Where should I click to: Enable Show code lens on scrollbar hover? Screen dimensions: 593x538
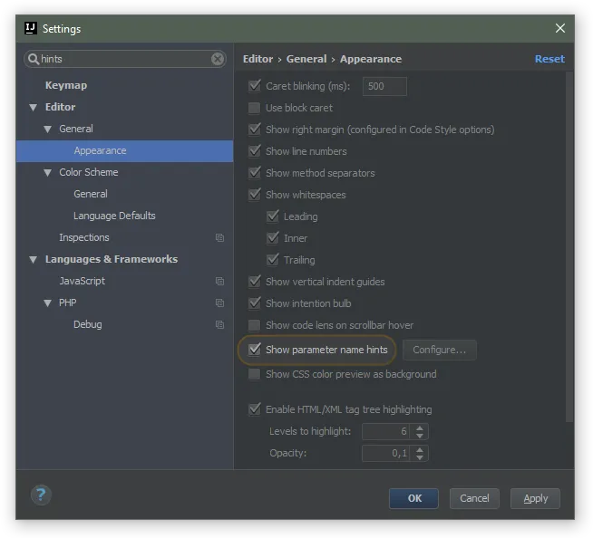point(255,325)
